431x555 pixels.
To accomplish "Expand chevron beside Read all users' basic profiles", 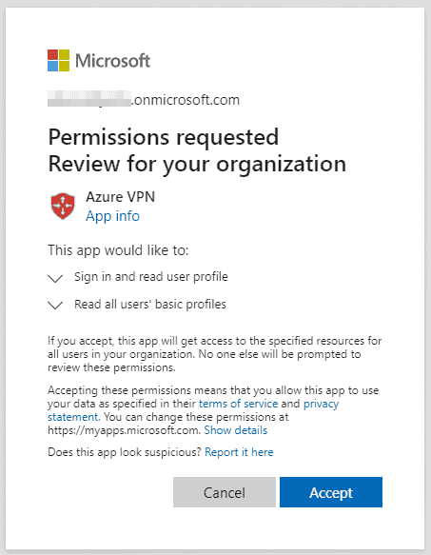I will coord(55,305).
